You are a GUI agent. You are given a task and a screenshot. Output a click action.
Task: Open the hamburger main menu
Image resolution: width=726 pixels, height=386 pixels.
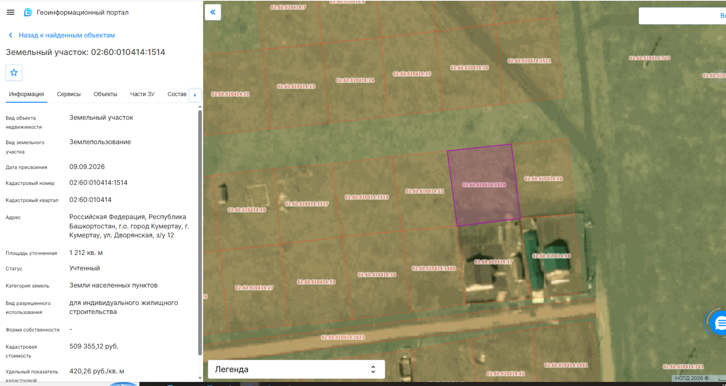pyautogui.click(x=10, y=12)
